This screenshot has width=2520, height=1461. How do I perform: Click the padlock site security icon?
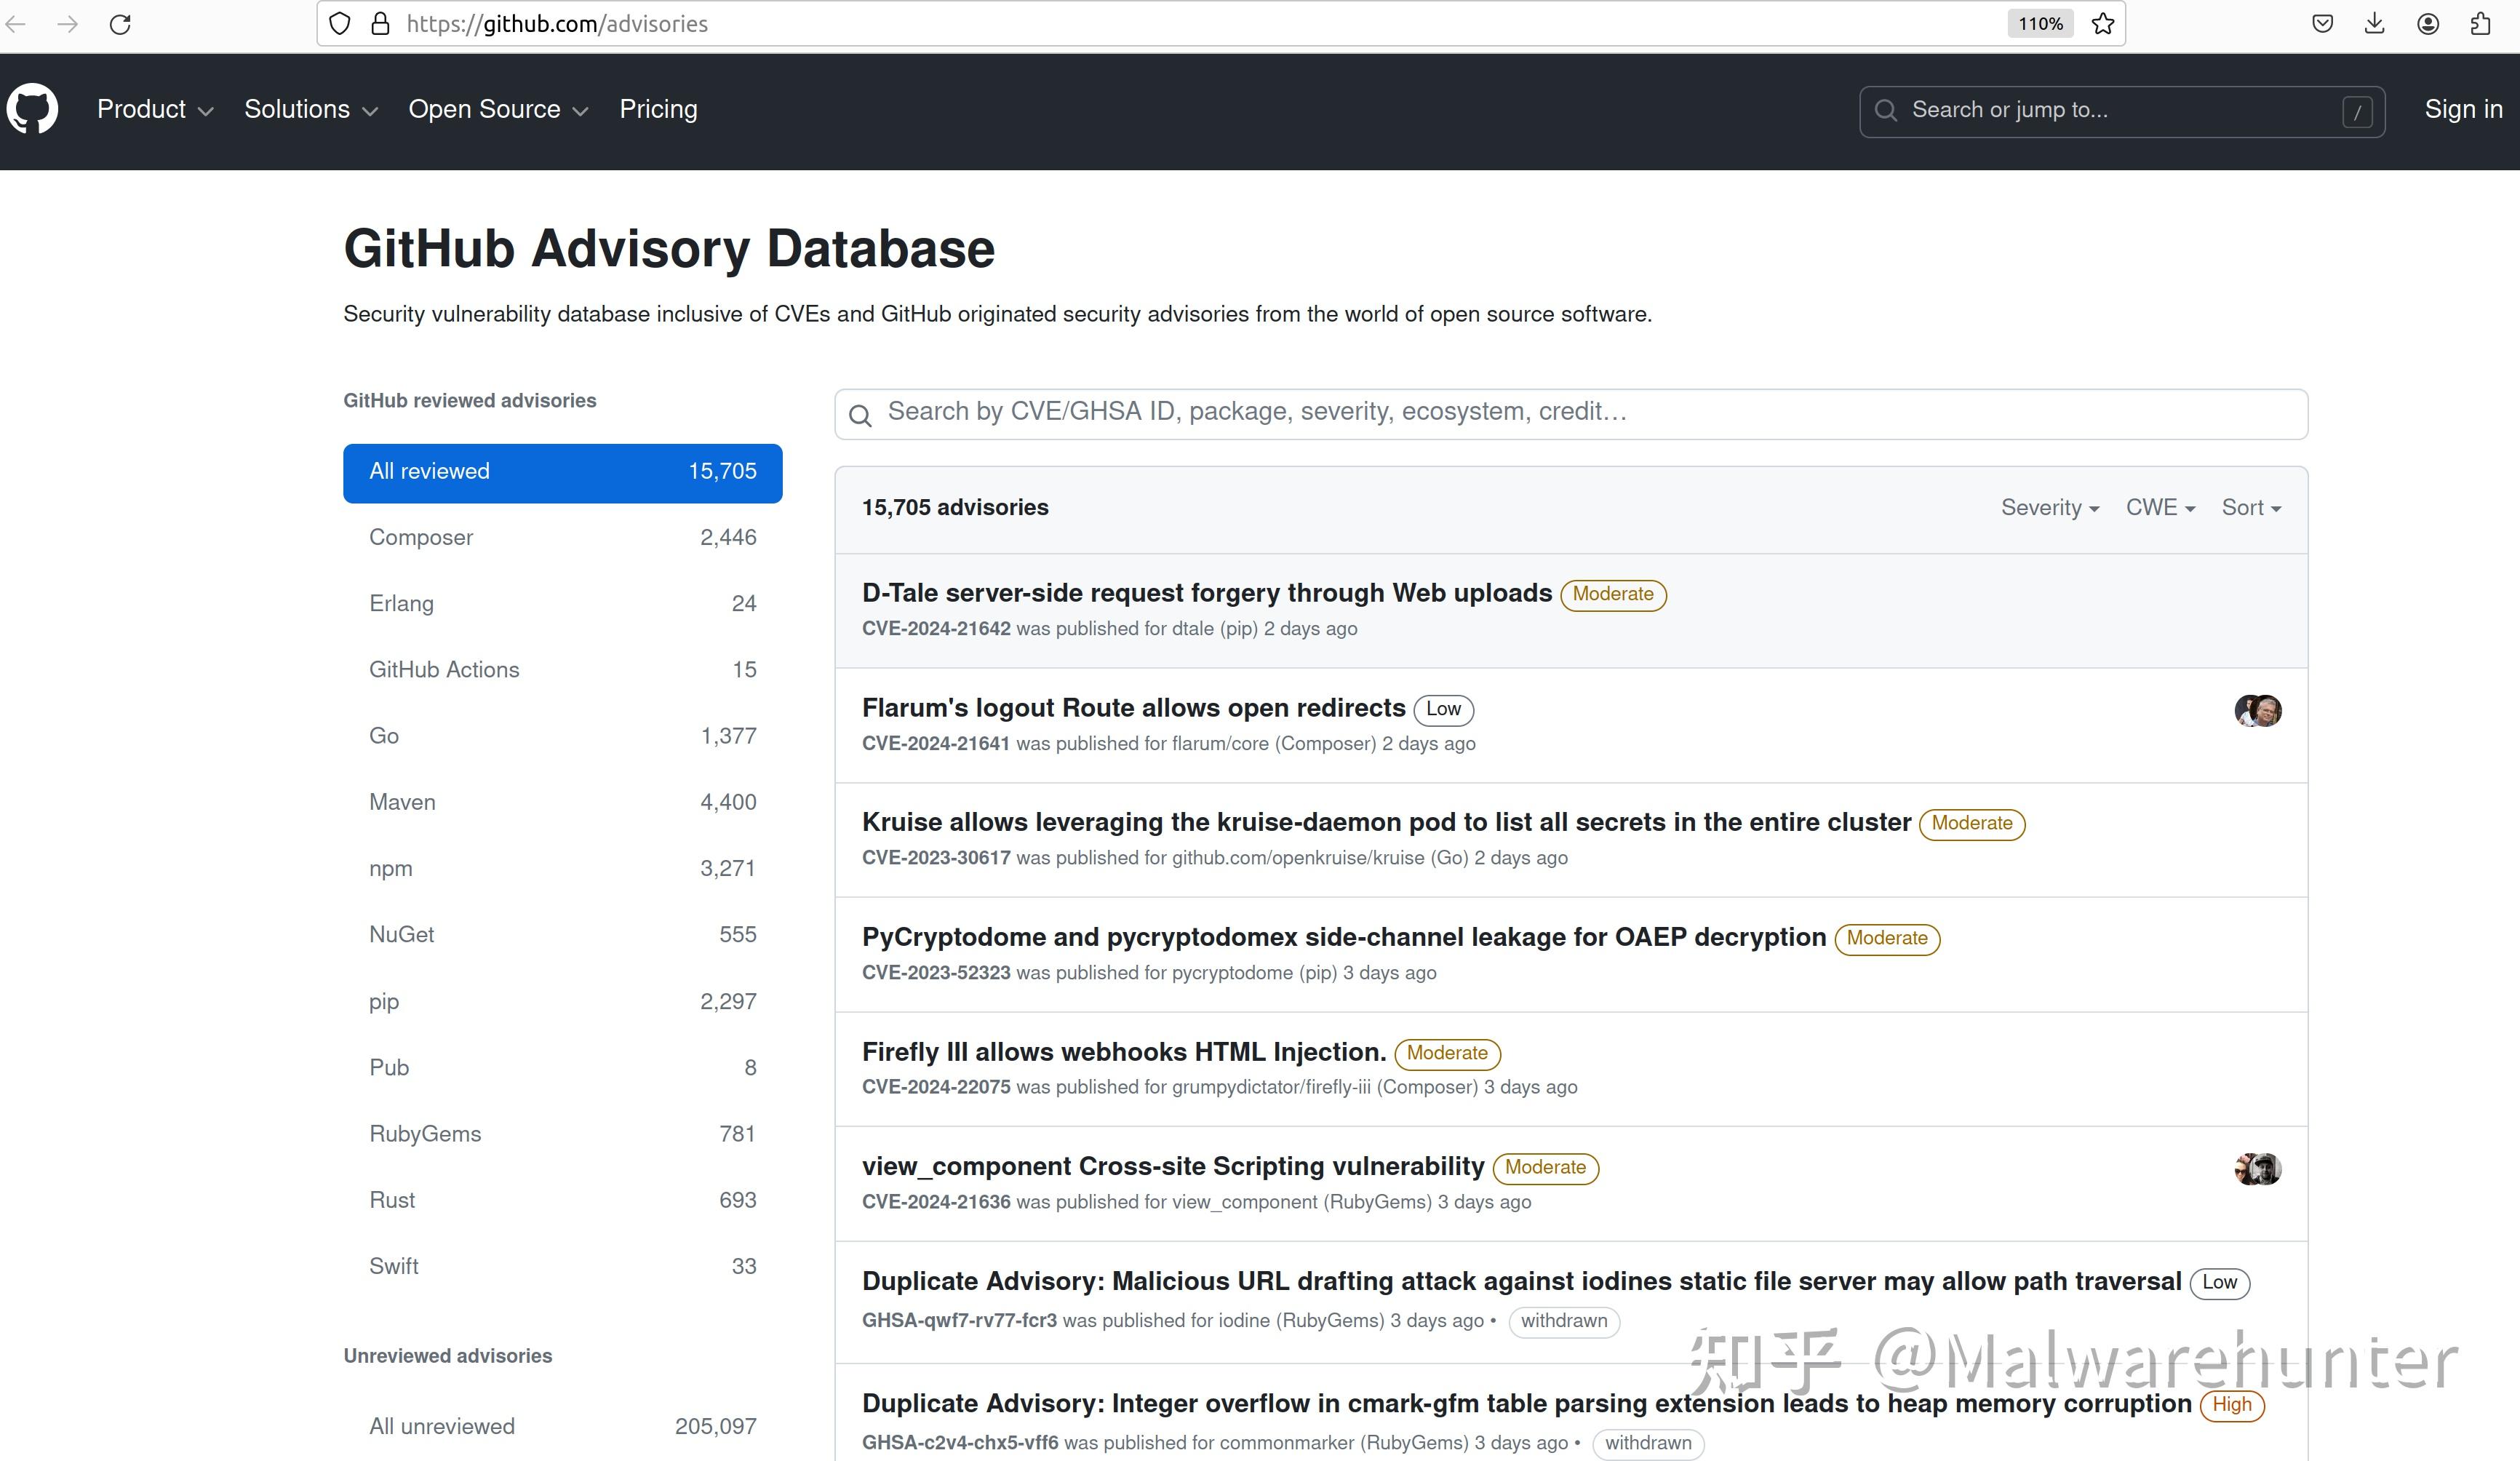pyautogui.click(x=380, y=24)
